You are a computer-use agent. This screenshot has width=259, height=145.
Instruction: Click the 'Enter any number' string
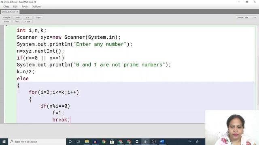tap(100, 44)
